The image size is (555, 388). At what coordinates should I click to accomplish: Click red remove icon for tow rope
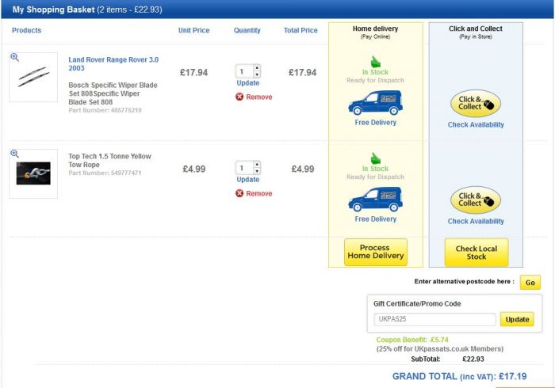(x=239, y=193)
